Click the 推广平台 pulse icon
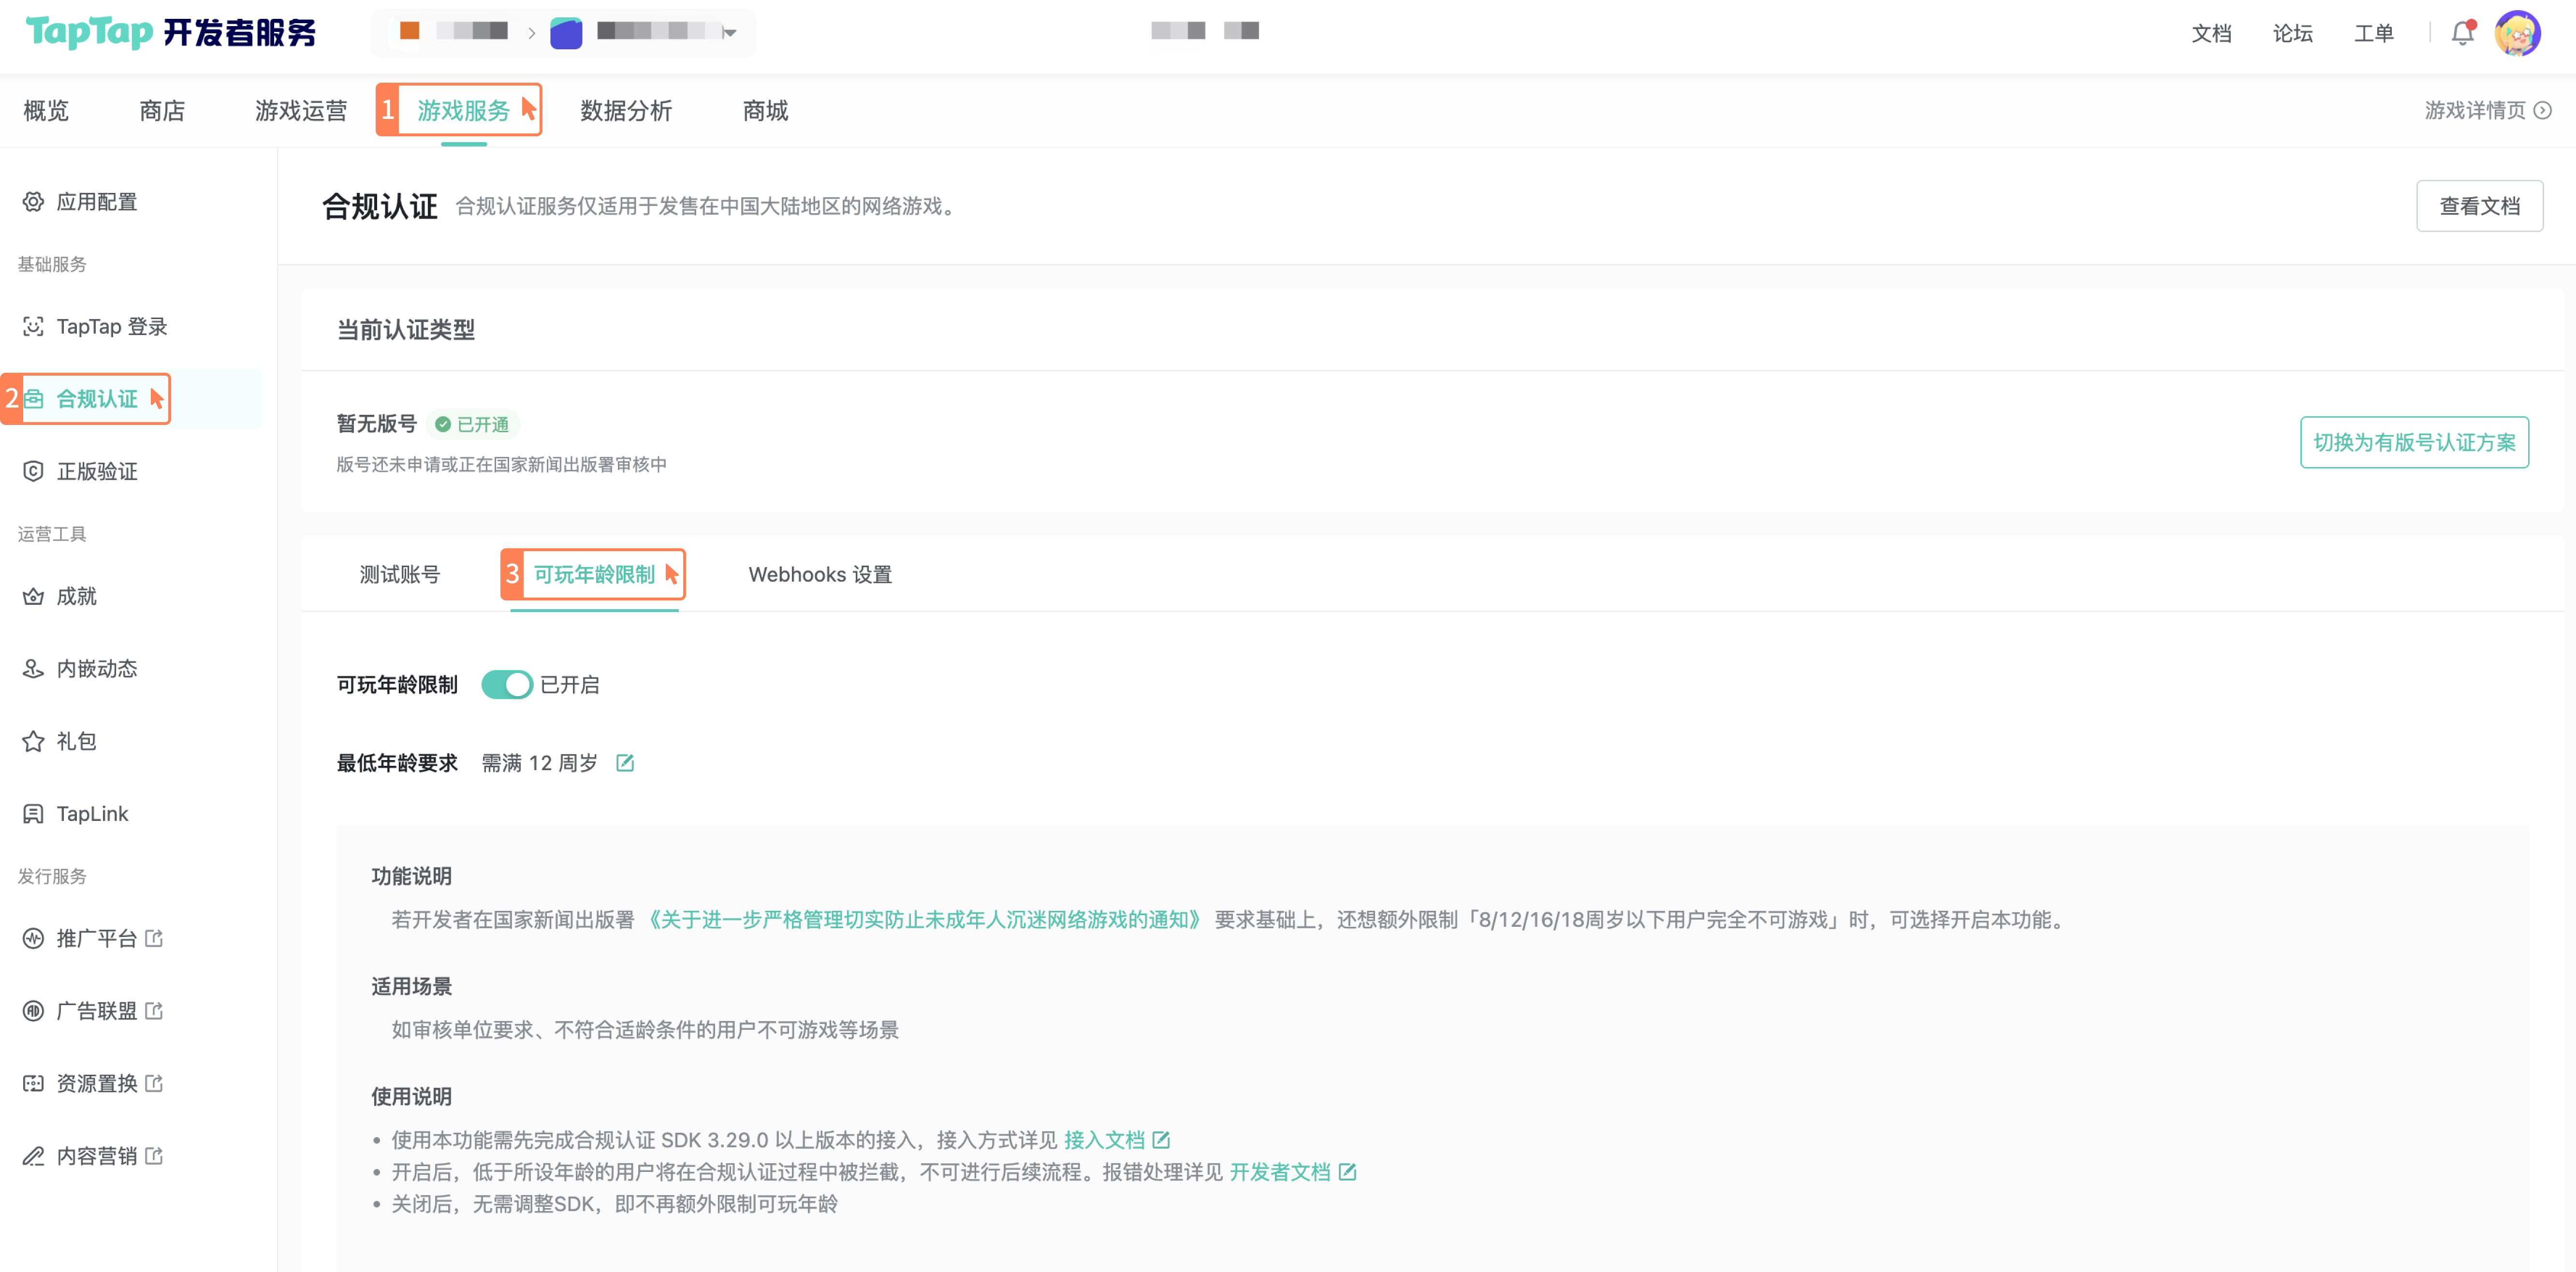Viewport: 2576px width, 1272px height. pyautogui.click(x=33, y=939)
